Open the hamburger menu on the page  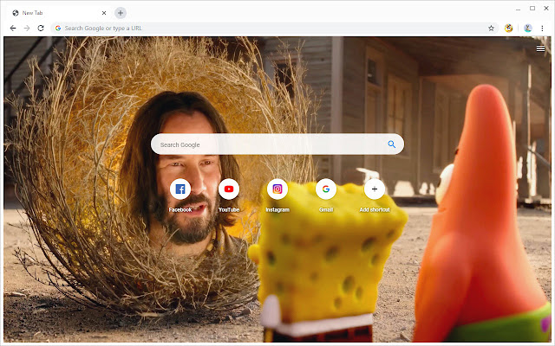[540, 48]
